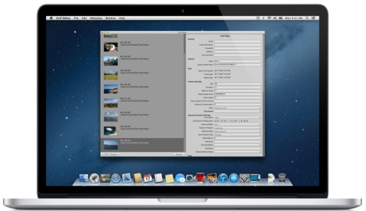Open the Apple menu
The width and height of the screenshot is (366, 211).
[51, 18]
